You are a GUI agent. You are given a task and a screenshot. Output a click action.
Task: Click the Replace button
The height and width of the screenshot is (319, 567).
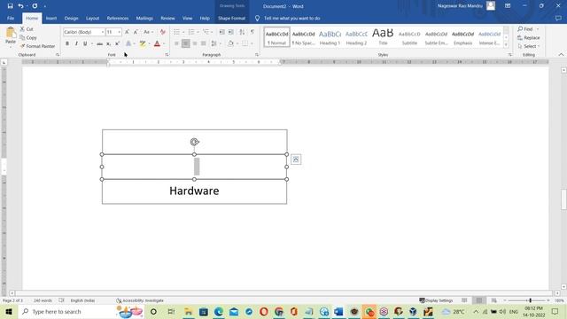point(529,37)
